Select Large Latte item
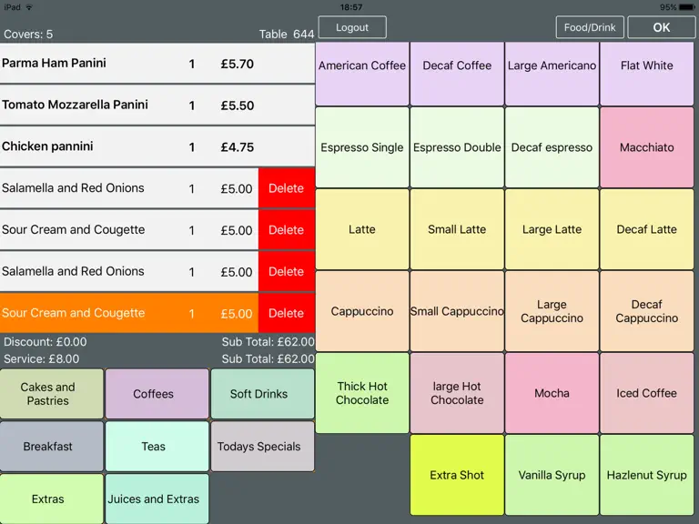This screenshot has height=524, width=699. 552,229
